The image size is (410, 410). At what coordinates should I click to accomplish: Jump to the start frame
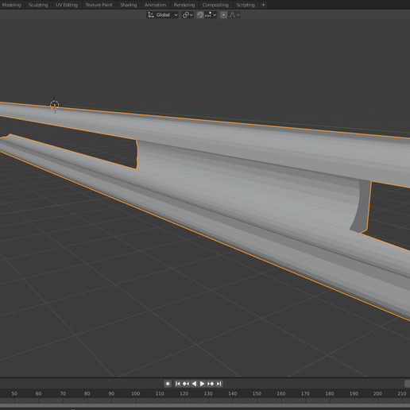click(178, 384)
